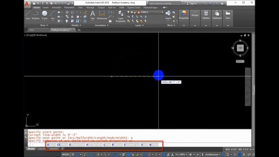The width and height of the screenshot is (279, 157).
Task: Select the Polyline tool
Action: click(x=36, y=15)
